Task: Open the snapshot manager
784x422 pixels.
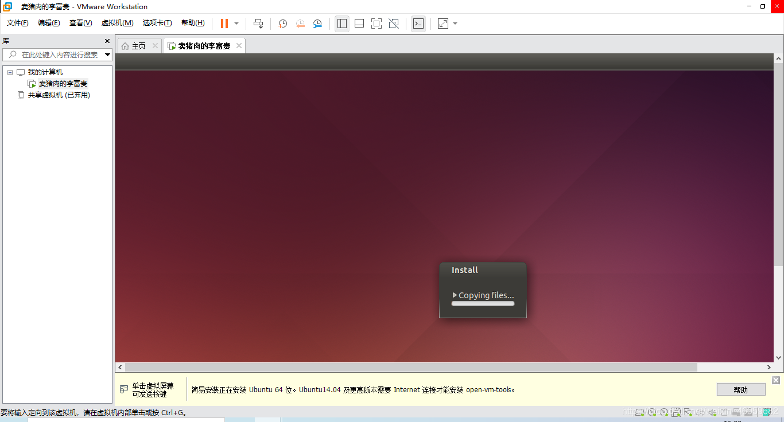Action: pyautogui.click(x=317, y=24)
